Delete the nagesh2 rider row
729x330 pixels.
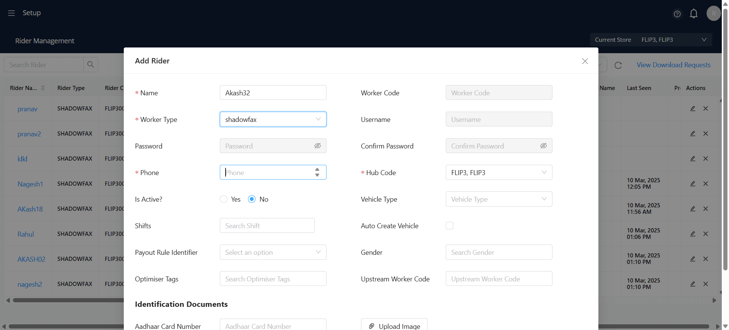(705, 284)
